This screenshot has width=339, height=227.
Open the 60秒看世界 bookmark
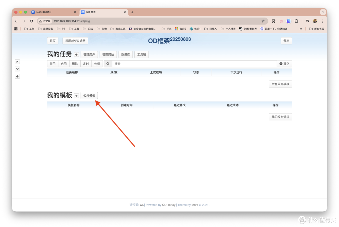(248, 29)
